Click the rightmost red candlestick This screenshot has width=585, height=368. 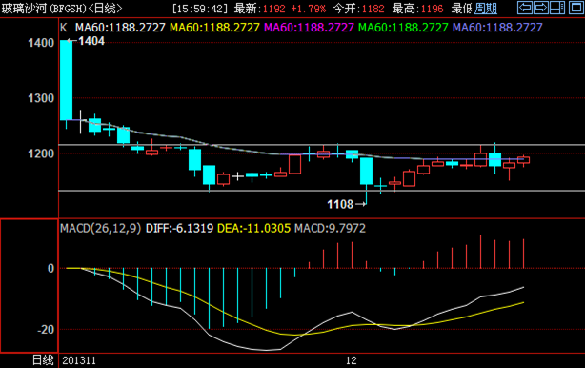point(523,160)
